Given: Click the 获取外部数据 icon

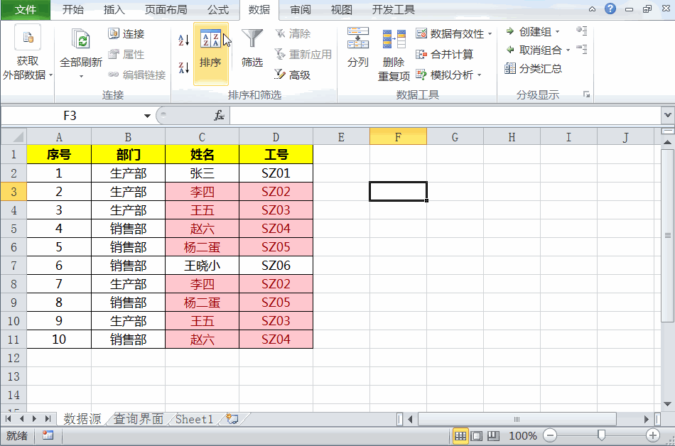Looking at the screenshot, I should (28, 38).
